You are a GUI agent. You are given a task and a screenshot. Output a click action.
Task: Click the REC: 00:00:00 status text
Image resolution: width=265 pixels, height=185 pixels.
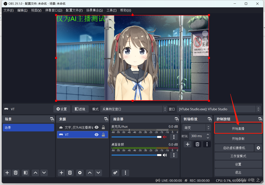pyautogui.click(x=200, y=181)
